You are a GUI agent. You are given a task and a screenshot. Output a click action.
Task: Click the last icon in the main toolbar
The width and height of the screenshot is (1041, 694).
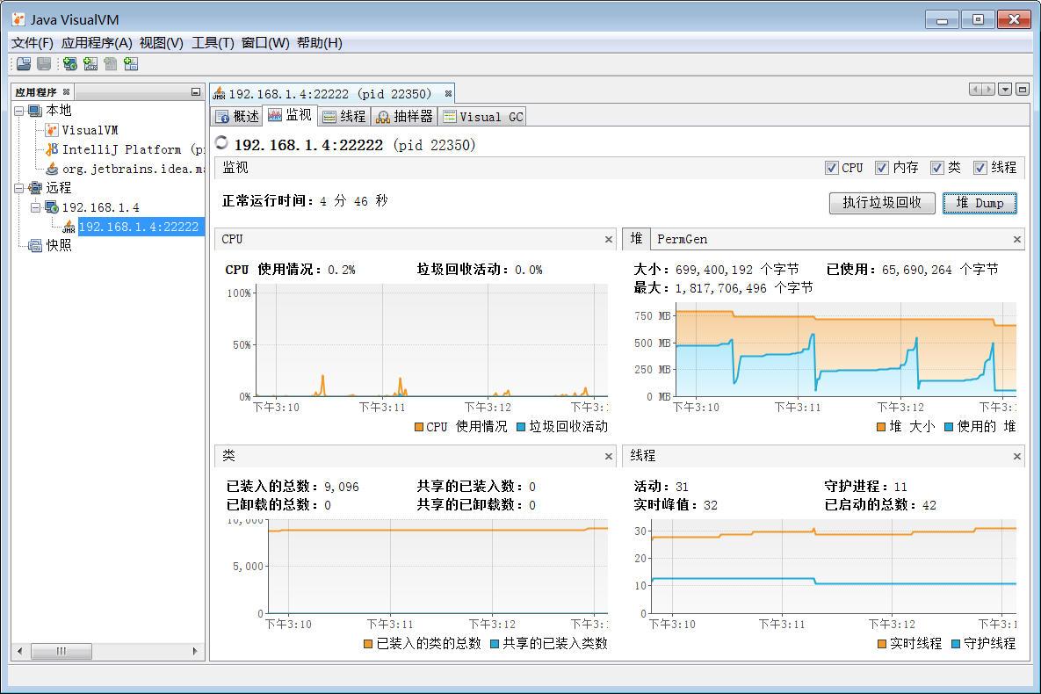(x=131, y=64)
